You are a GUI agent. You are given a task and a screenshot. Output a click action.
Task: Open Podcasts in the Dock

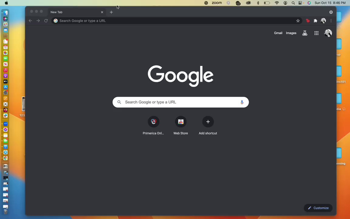(x=5, y=76)
